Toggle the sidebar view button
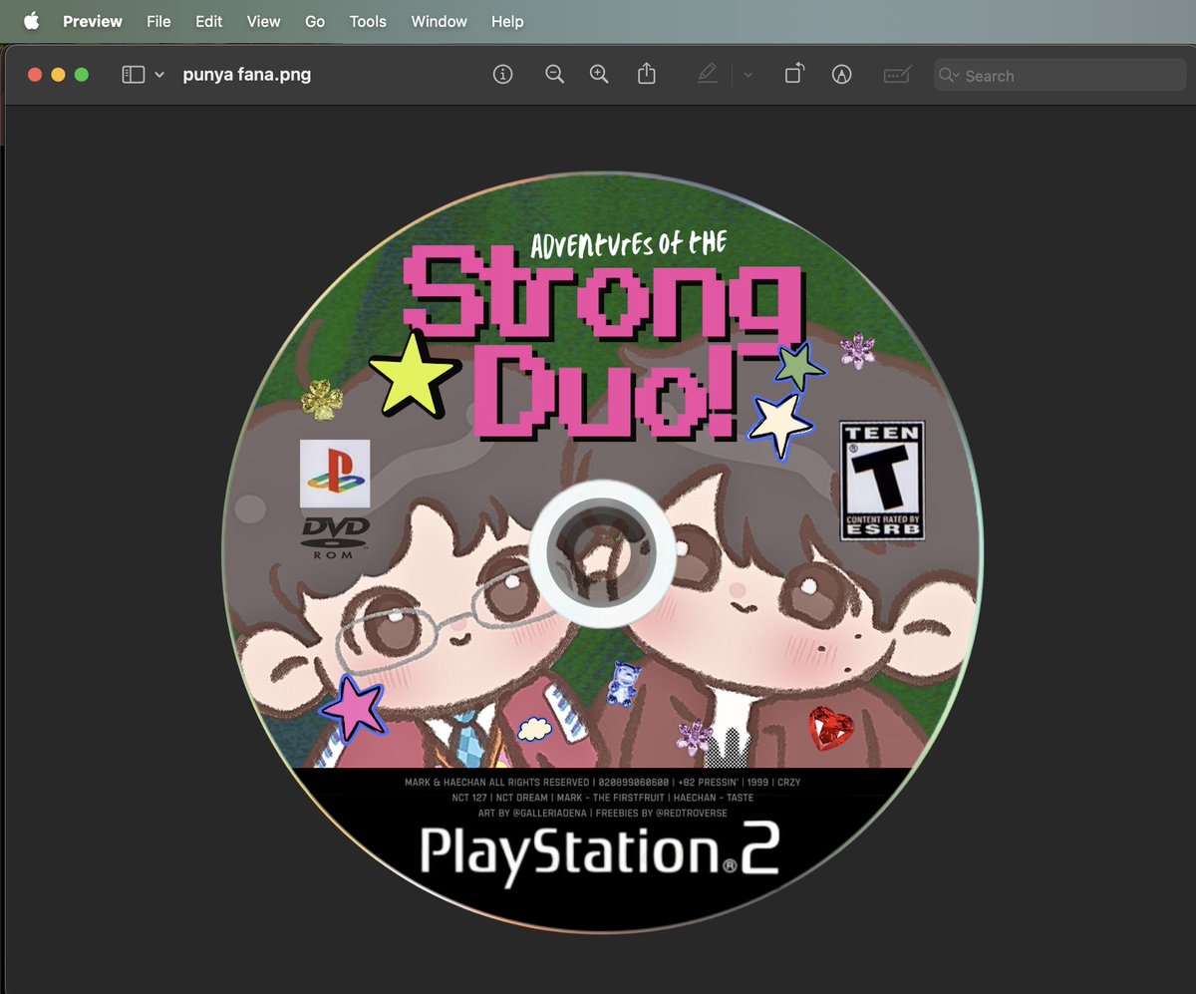This screenshot has width=1196, height=994. [x=134, y=75]
